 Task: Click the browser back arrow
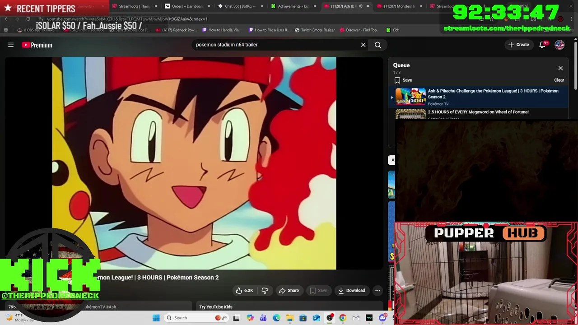[x=6, y=19]
